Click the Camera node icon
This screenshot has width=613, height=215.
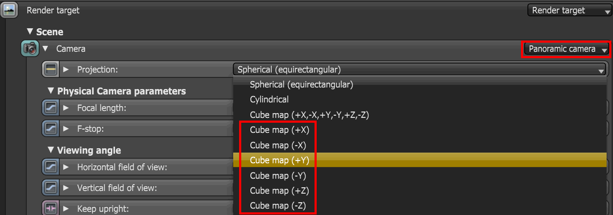[x=29, y=49]
